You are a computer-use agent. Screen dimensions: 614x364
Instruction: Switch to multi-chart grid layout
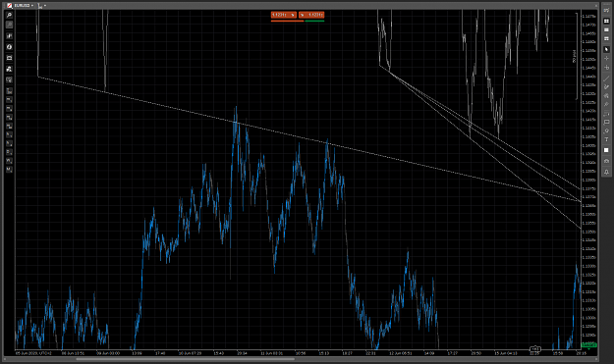(x=606, y=22)
